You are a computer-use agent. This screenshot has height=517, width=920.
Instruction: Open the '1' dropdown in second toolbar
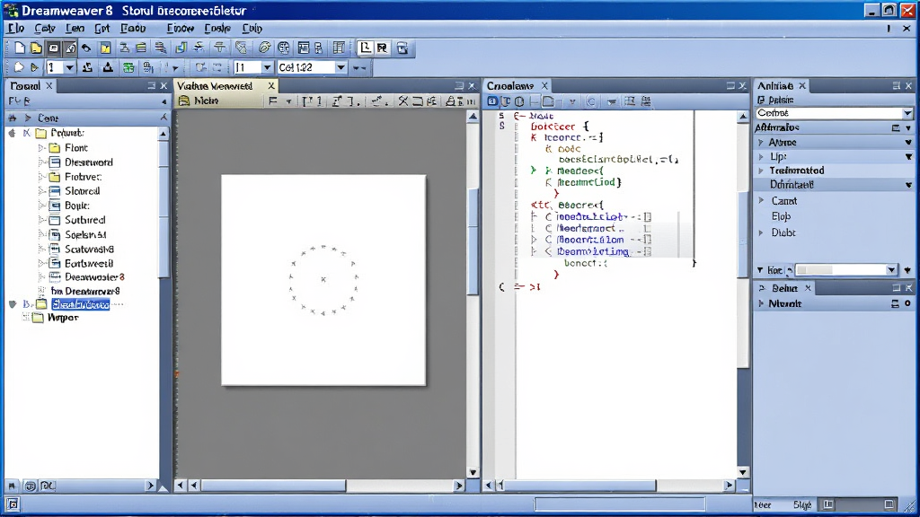pos(69,68)
